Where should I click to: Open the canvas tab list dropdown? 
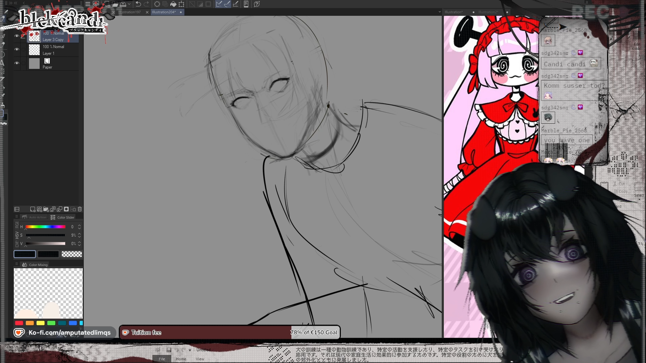coord(439,12)
